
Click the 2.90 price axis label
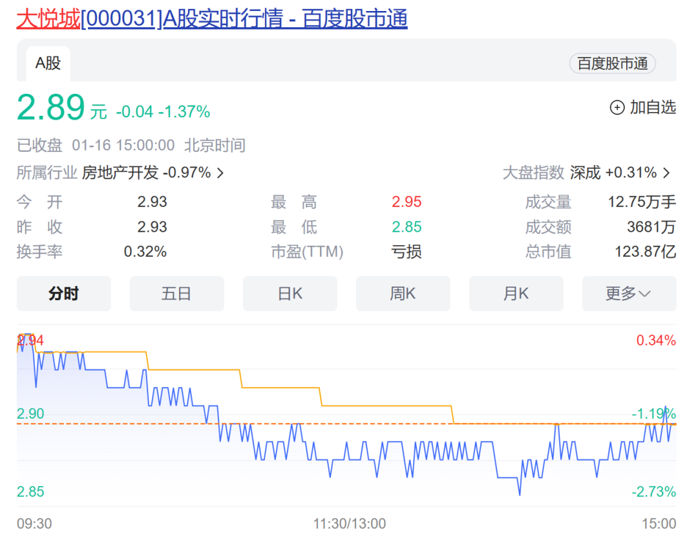point(30,413)
